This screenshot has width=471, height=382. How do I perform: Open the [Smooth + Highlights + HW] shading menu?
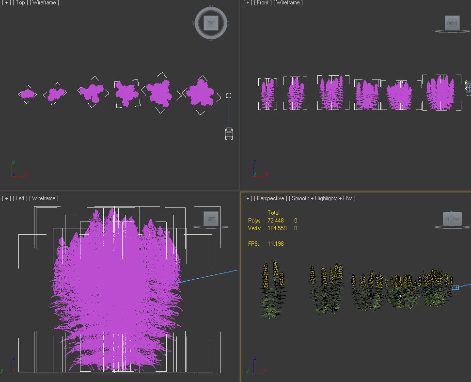(x=322, y=198)
